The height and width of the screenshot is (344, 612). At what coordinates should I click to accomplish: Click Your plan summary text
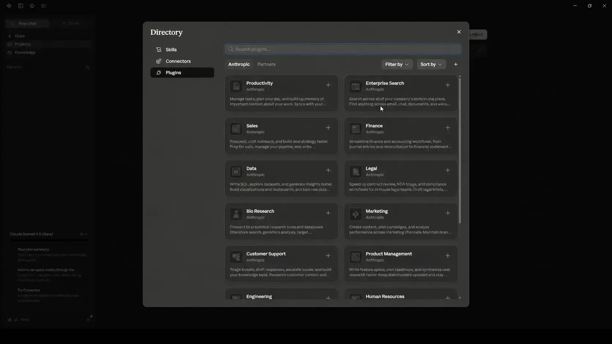point(33,249)
